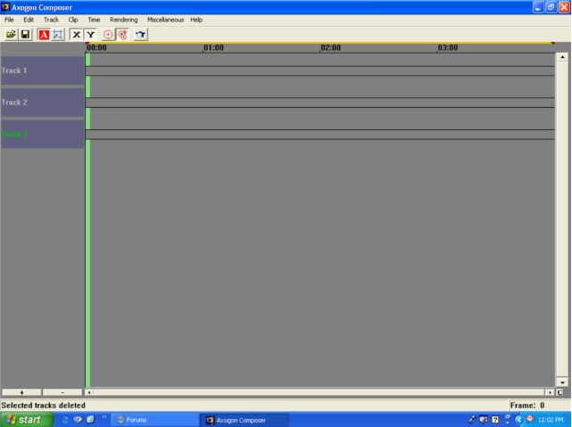Viewport: 572px width, 427px height.
Task: Click Axogon Composer taskbar button
Action: coord(245,420)
